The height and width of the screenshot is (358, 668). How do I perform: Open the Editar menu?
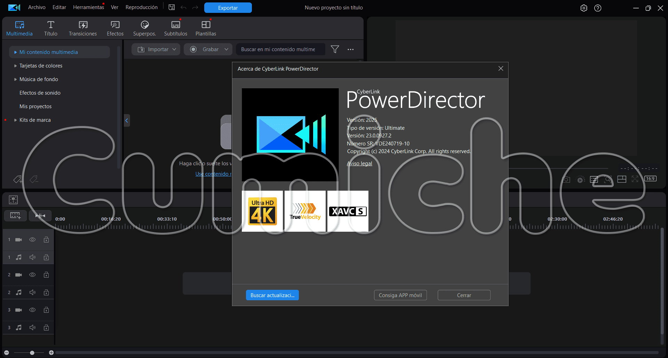[59, 7]
